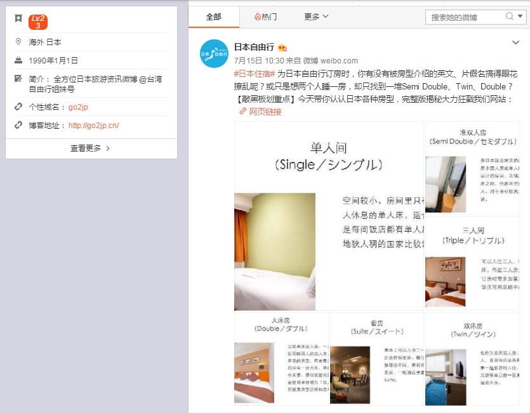Click the edit-note icon next to 简介
The height and width of the screenshot is (413, 530).
[x=18, y=79]
